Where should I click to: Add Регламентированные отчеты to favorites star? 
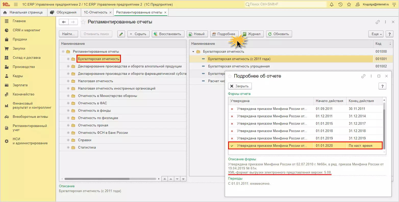pos(83,22)
